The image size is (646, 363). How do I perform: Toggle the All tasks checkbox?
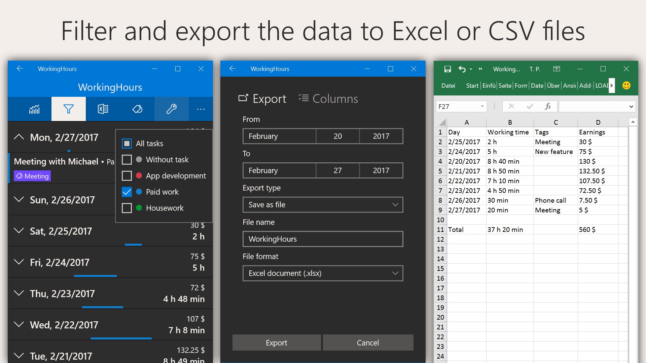(127, 144)
